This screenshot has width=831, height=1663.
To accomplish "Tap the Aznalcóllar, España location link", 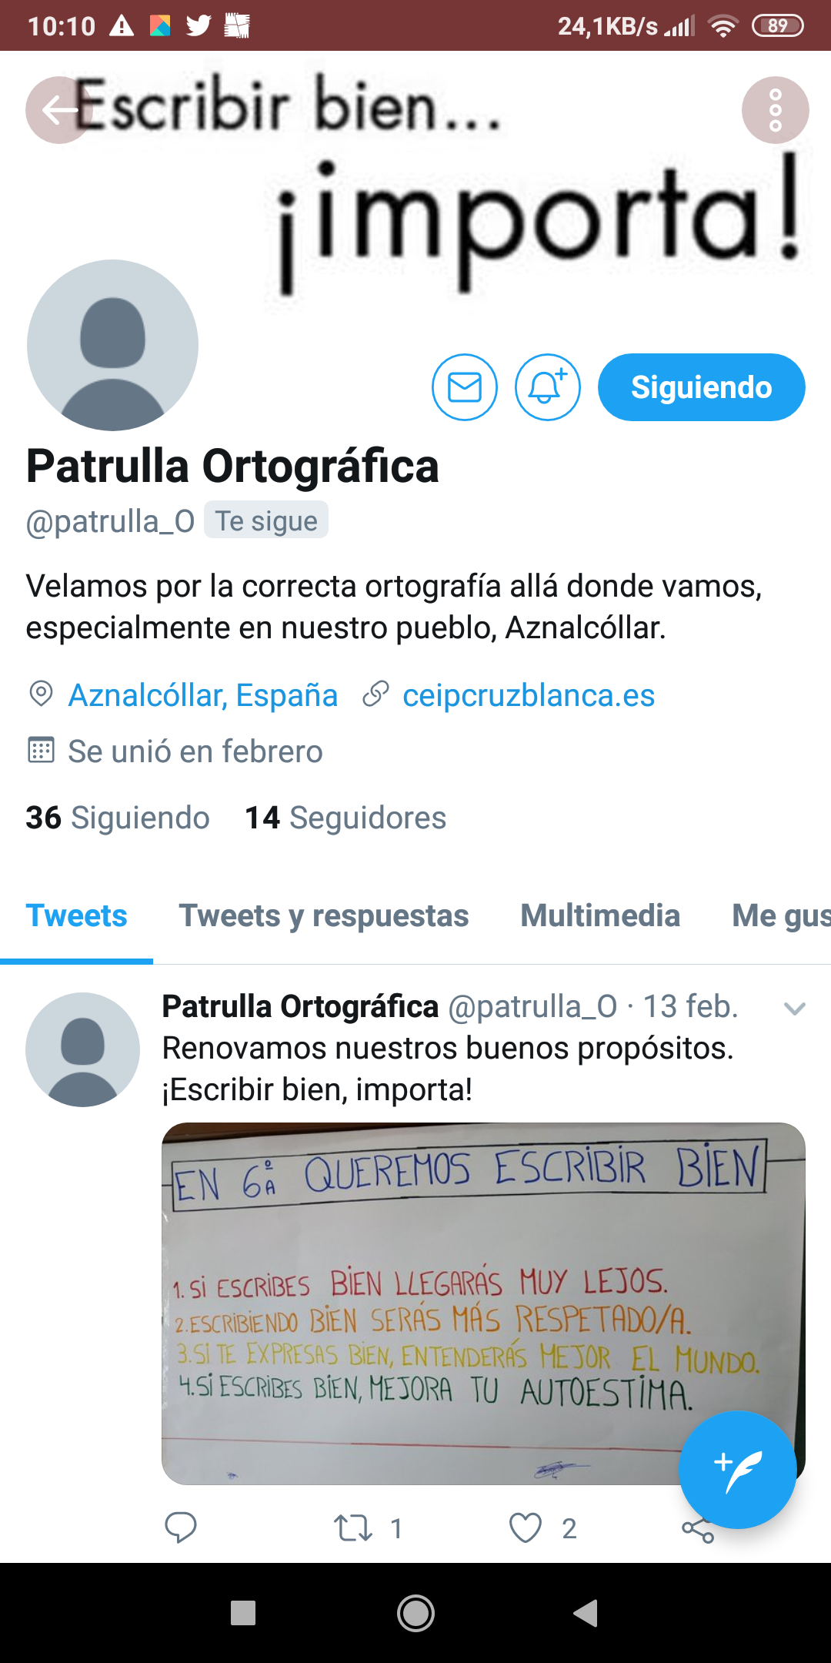I will (x=203, y=695).
